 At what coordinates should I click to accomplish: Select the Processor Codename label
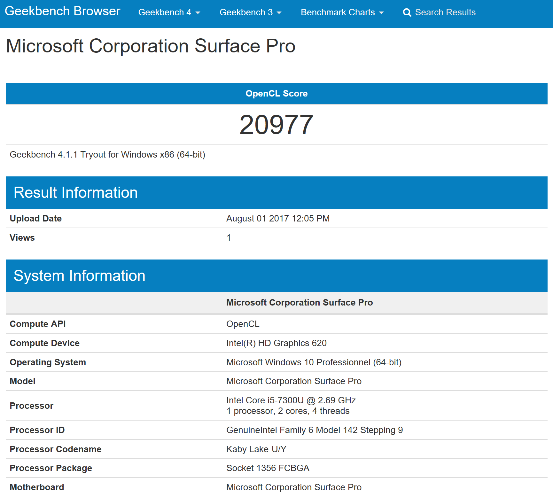point(56,449)
